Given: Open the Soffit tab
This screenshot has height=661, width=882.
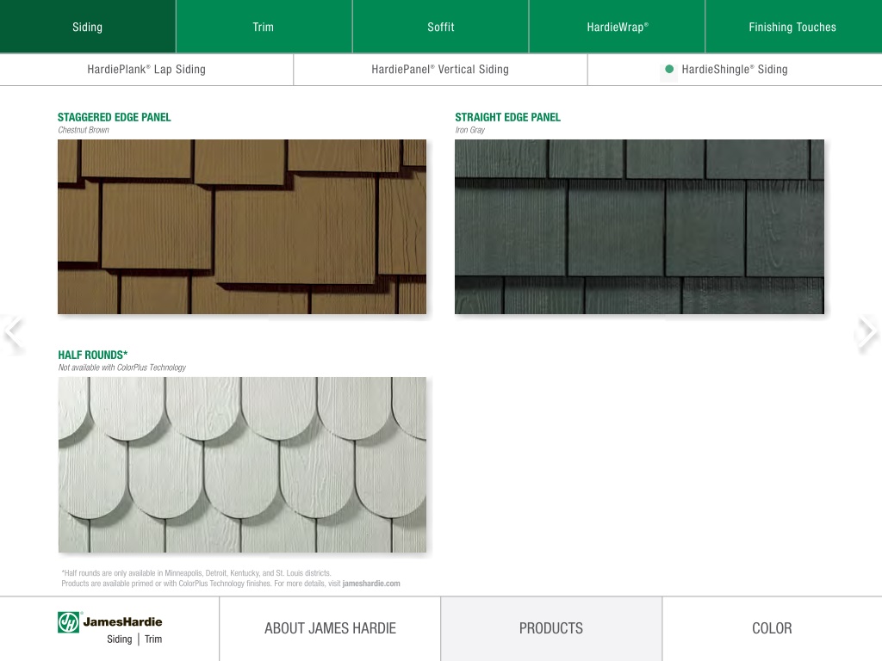Looking at the screenshot, I should (440, 27).
